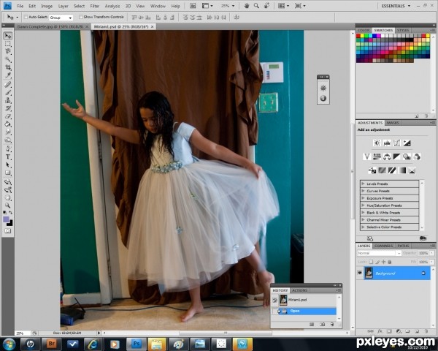Launch Bridge from the application bar
Screen dimensions: 438x351
[x=193, y=6]
